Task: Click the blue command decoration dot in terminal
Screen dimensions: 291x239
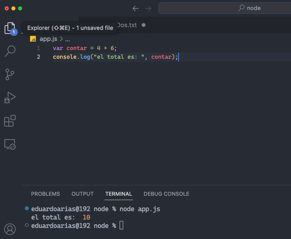Action: [x=27, y=208]
